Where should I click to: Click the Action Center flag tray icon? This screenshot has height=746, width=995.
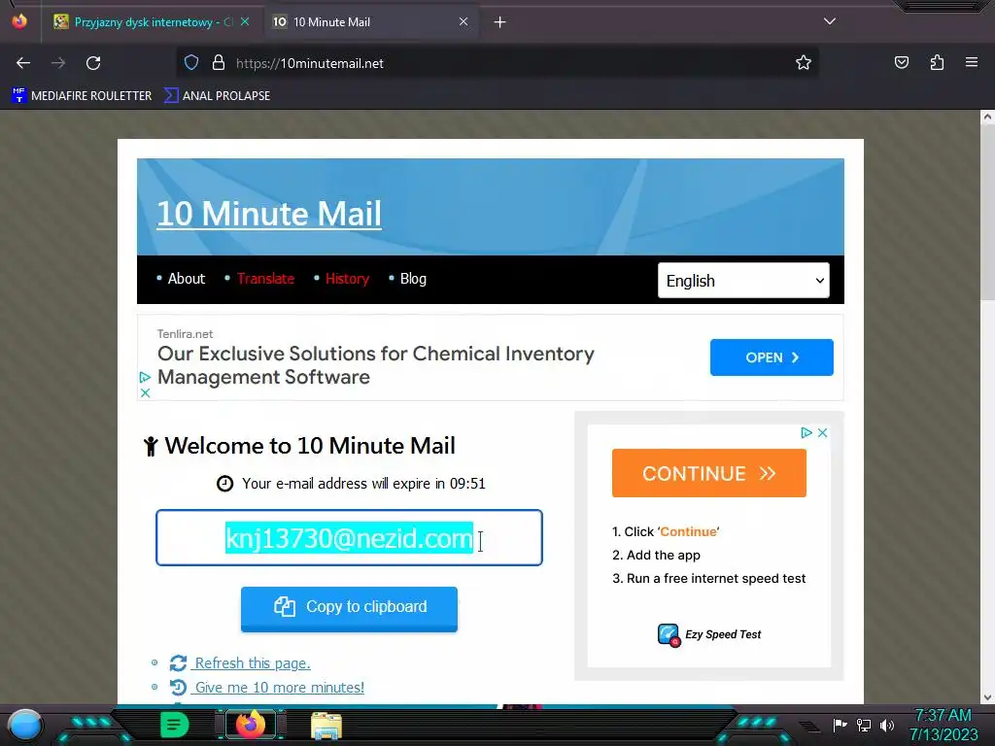click(x=841, y=725)
